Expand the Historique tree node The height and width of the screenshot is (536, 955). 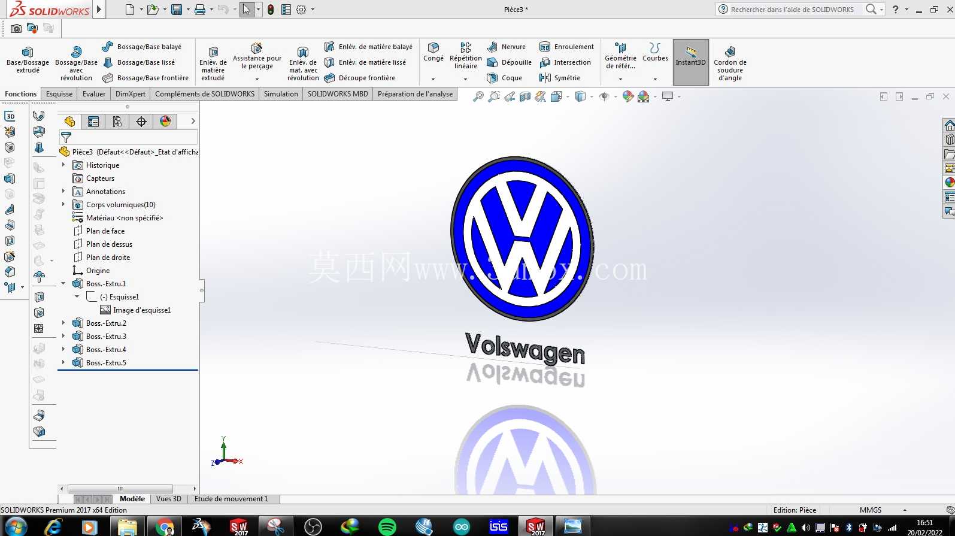63,165
